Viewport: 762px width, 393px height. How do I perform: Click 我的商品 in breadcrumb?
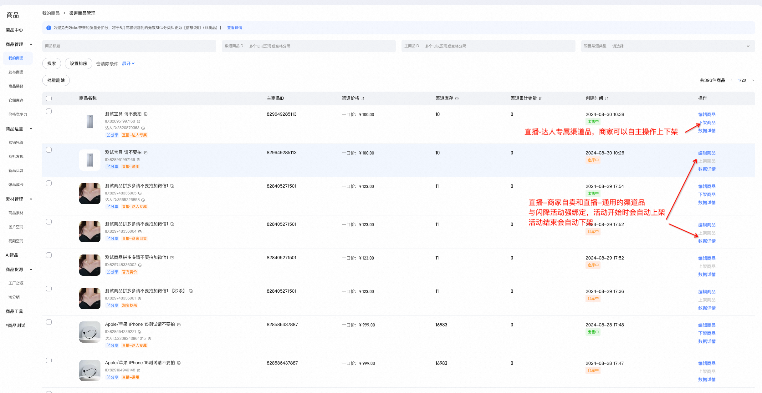click(51, 13)
